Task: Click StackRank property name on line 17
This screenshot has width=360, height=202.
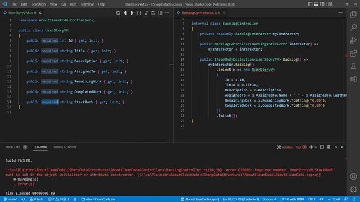Action: click(84, 102)
